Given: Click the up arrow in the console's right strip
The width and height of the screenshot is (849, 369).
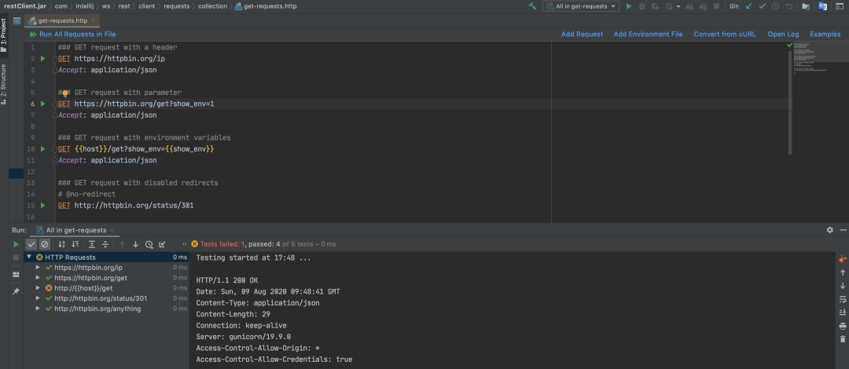Looking at the screenshot, I should [x=843, y=272].
